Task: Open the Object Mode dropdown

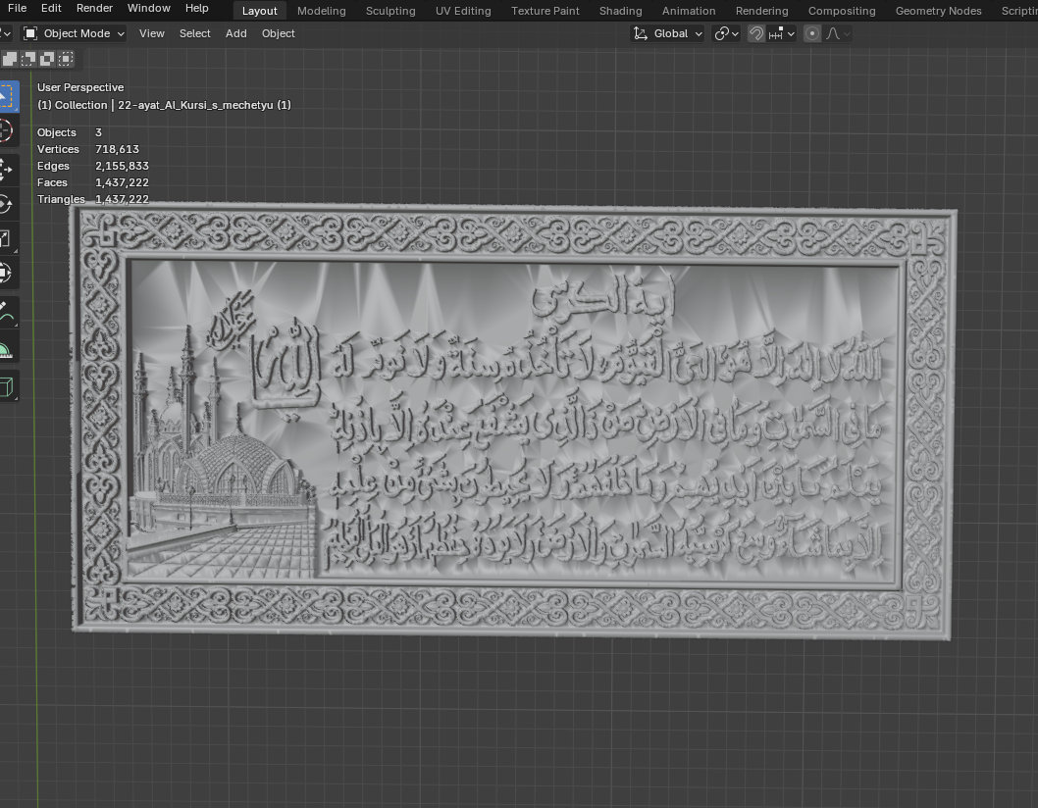Action: 74,33
